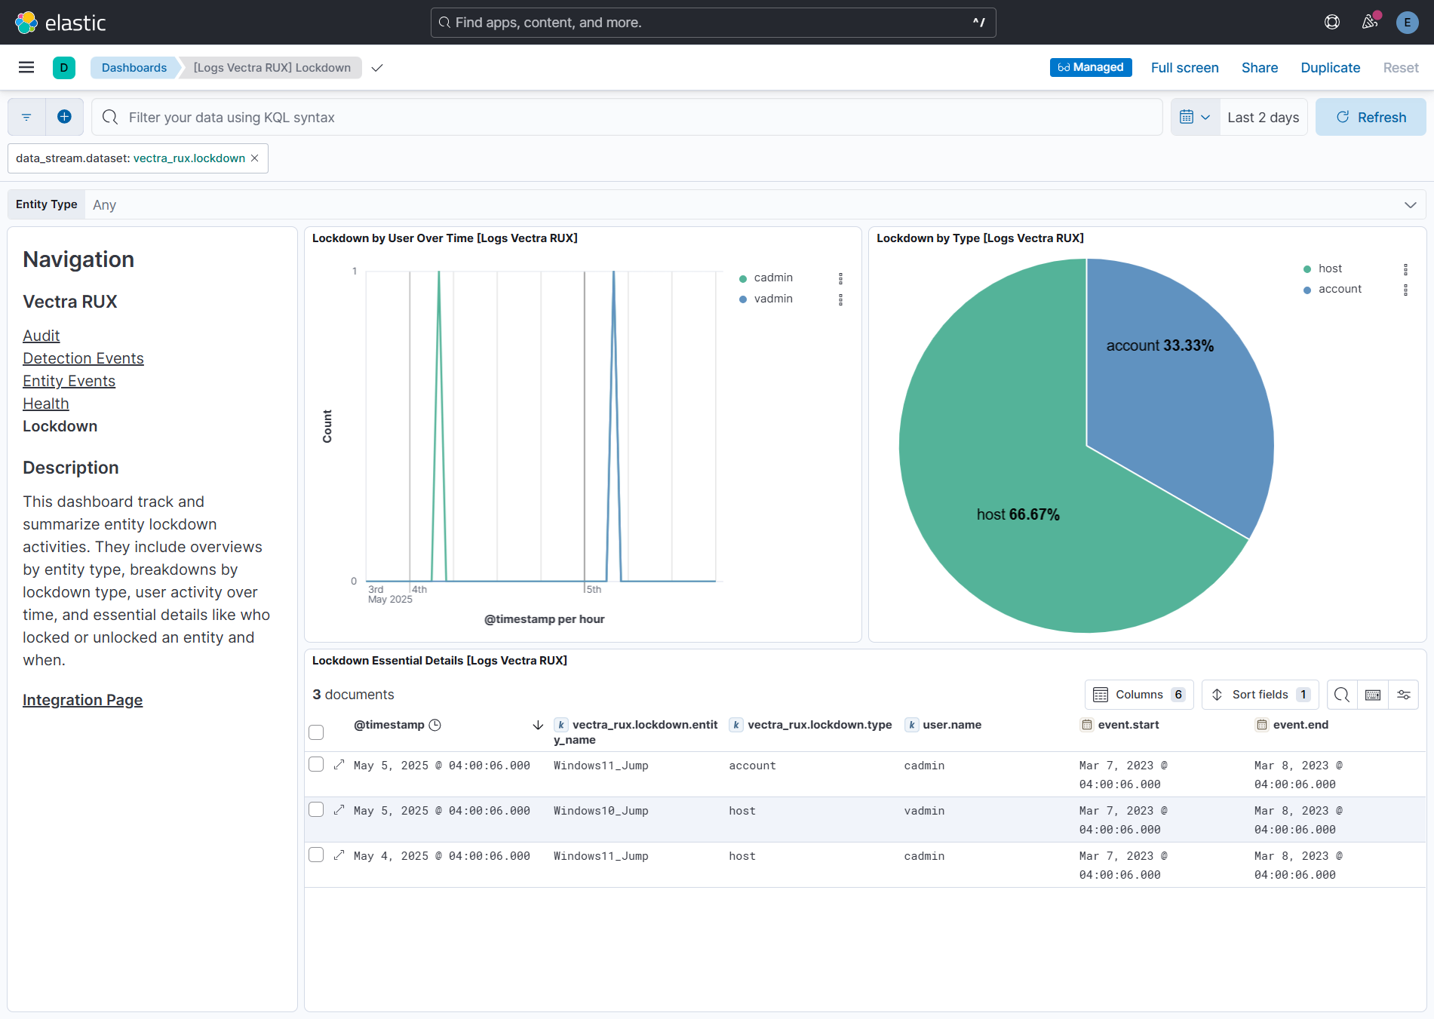The image size is (1434, 1019).
Task: Click the add filter plus icon
Action: (x=64, y=117)
